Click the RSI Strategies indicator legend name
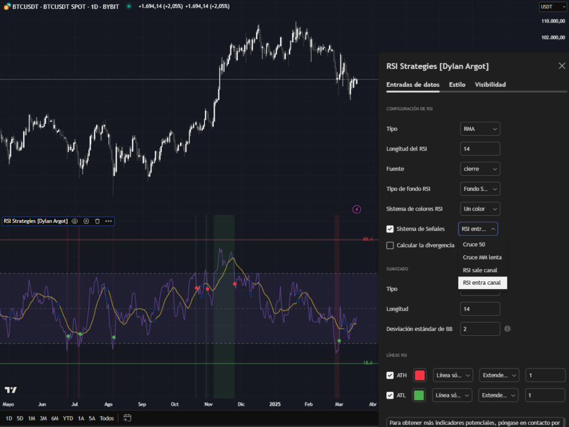The width and height of the screenshot is (569, 427). click(36, 221)
